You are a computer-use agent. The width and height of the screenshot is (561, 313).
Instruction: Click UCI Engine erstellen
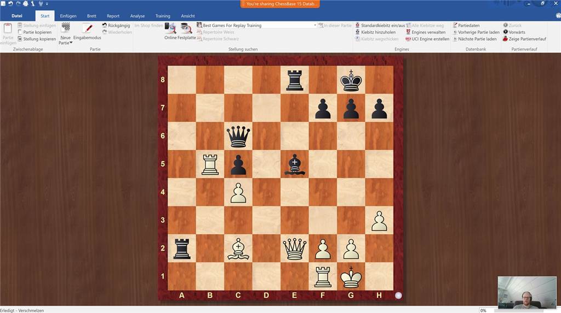coord(427,39)
